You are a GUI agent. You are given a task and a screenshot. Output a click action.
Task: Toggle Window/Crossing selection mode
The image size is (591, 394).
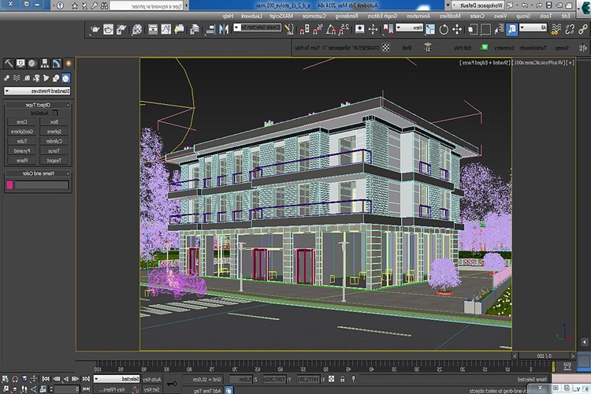tap(473, 29)
